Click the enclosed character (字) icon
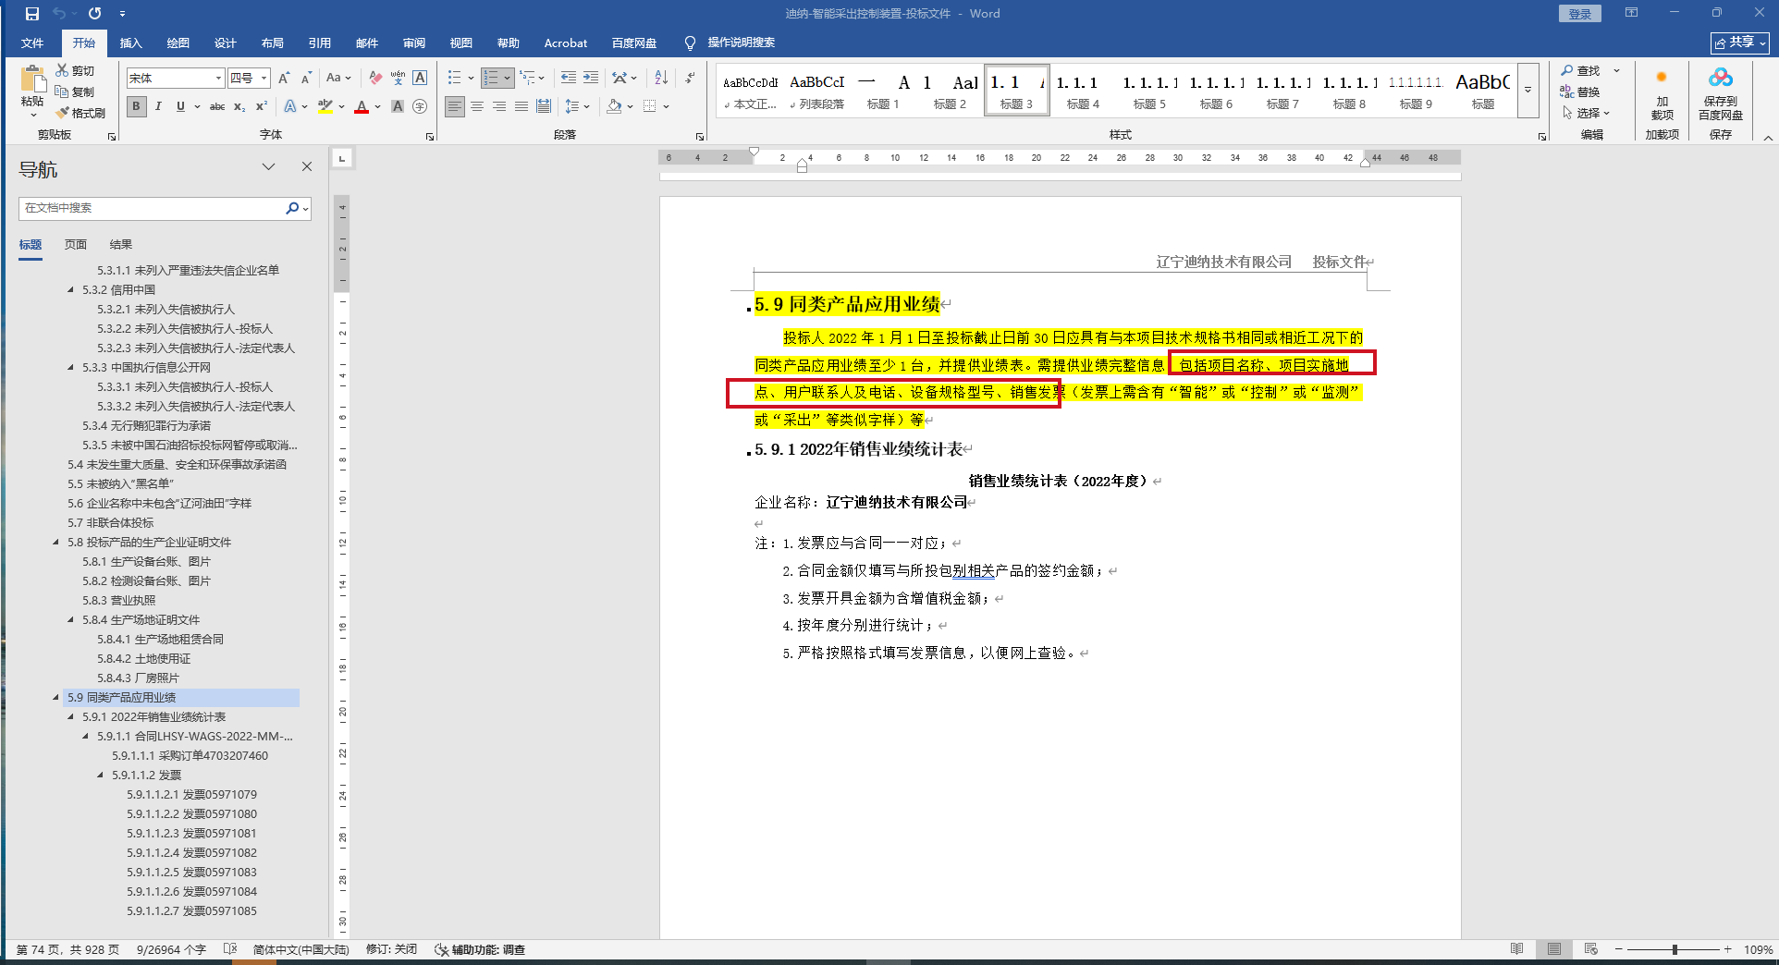 point(420,106)
